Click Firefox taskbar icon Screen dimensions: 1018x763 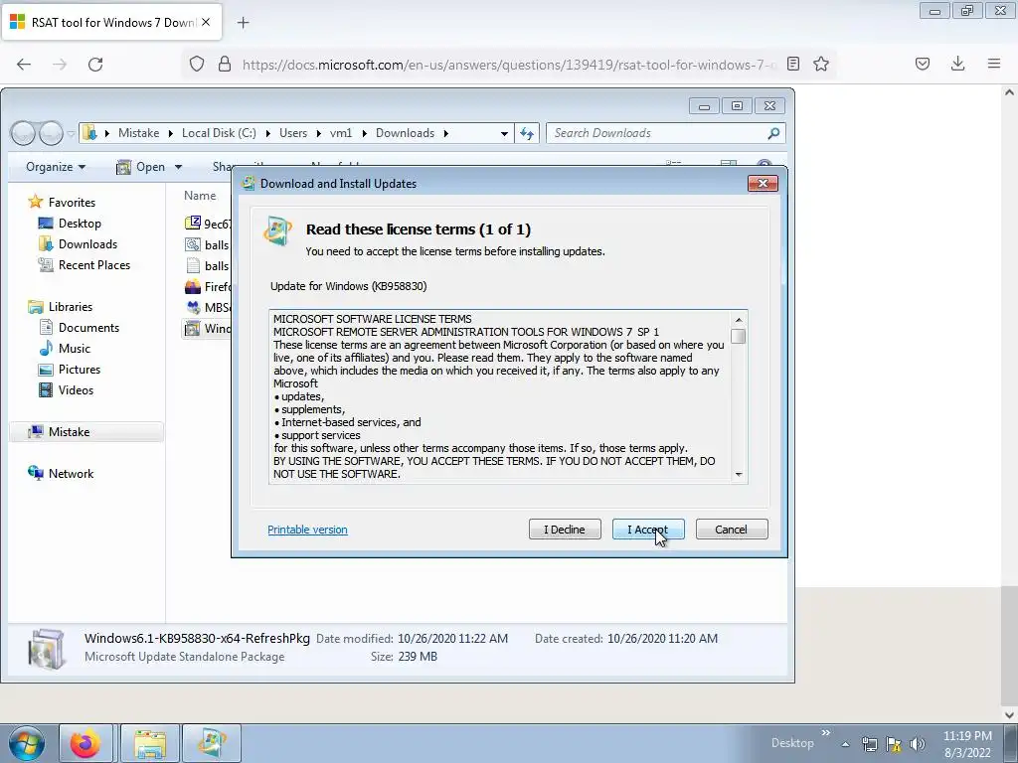(85, 743)
